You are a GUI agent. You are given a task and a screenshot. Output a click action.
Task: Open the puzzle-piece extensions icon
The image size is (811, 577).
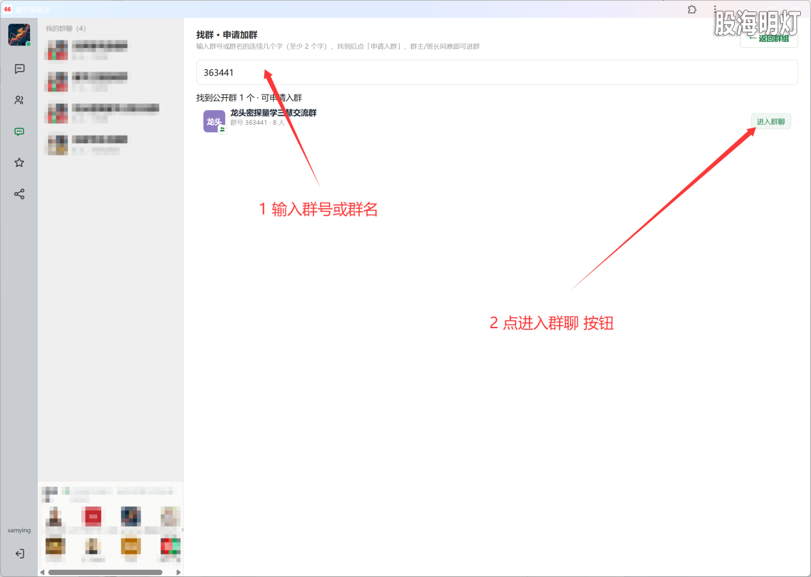[691, 10]
